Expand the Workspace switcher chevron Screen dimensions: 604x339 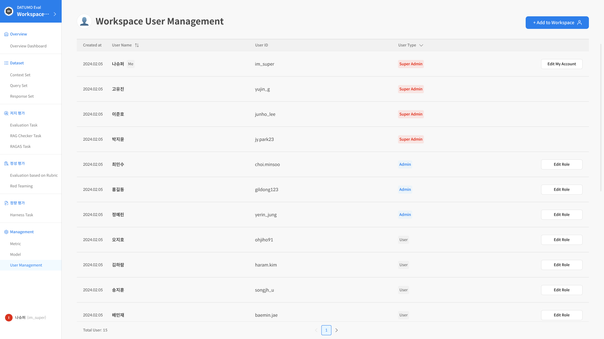(55, 14)
